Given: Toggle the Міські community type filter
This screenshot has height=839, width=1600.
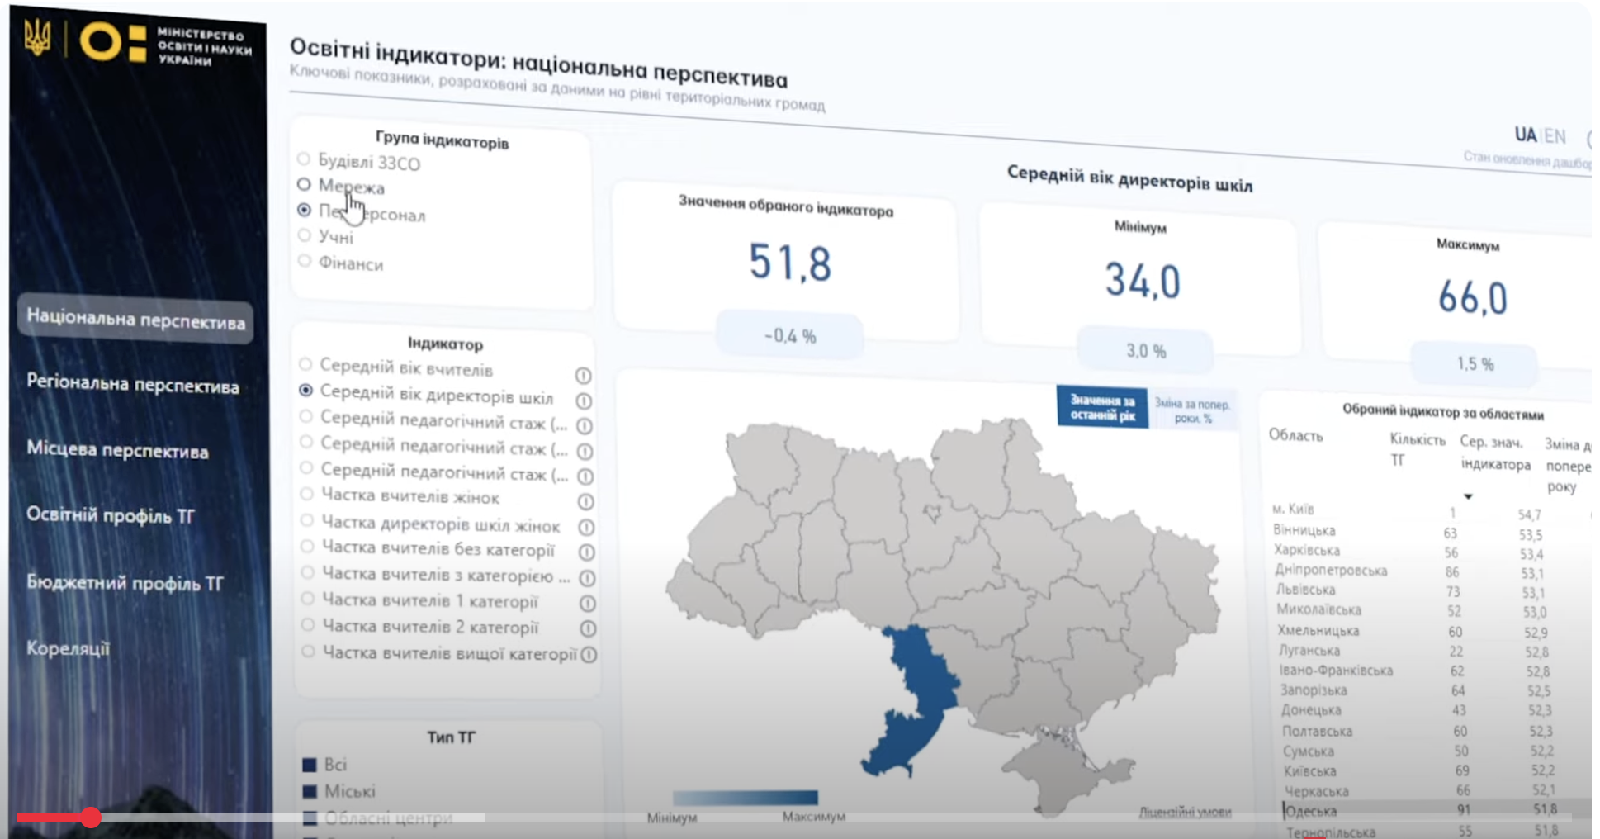Looking at the screenshot, I should coord(310,791).
